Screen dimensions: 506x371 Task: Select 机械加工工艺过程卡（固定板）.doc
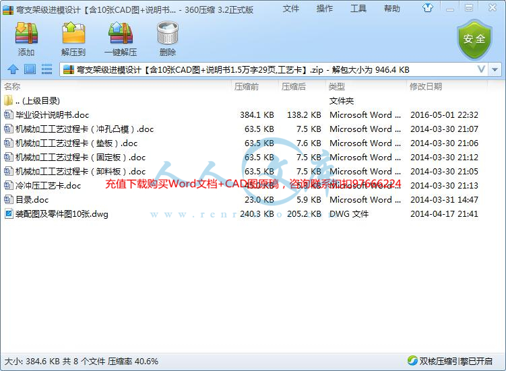(80, 157)
